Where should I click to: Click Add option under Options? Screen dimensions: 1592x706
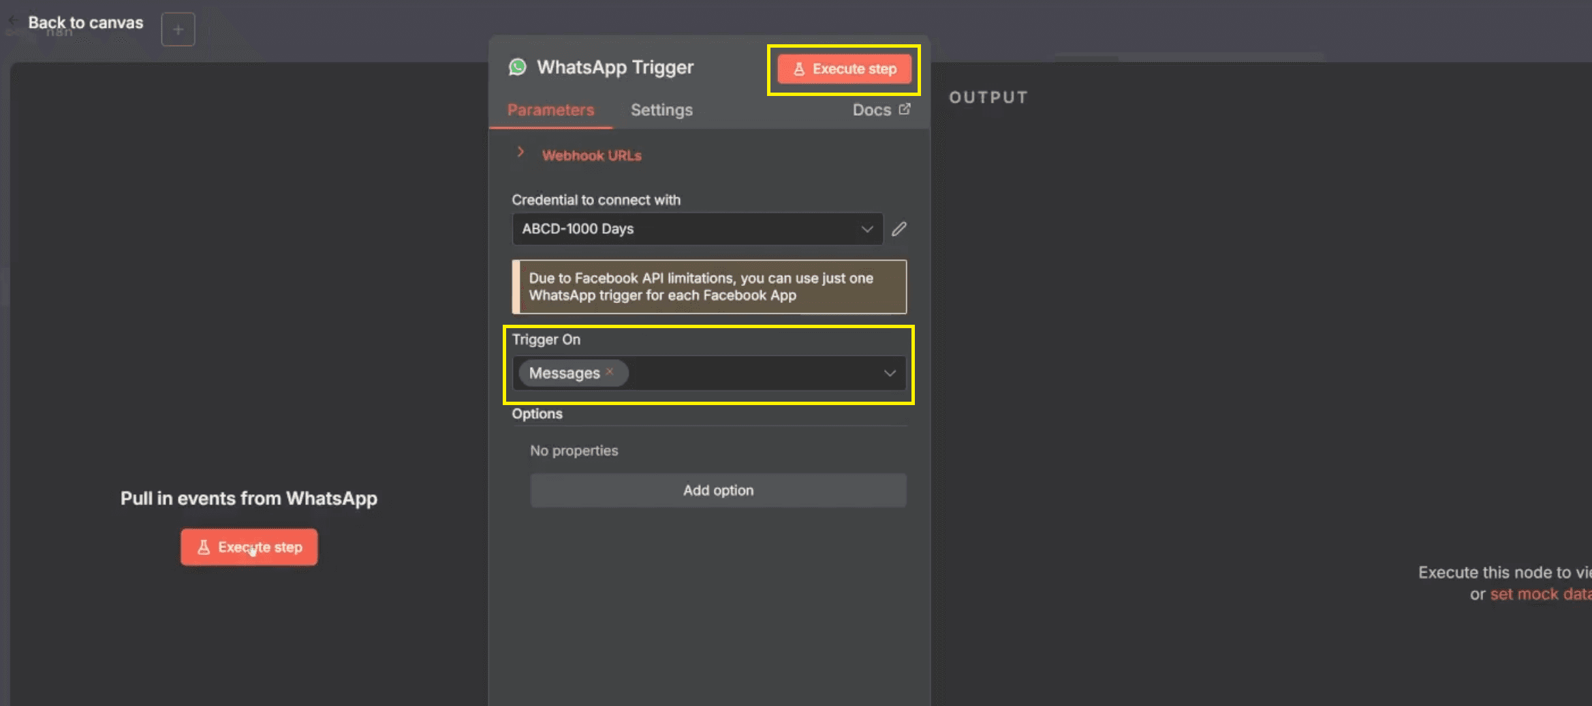[718, 490]
